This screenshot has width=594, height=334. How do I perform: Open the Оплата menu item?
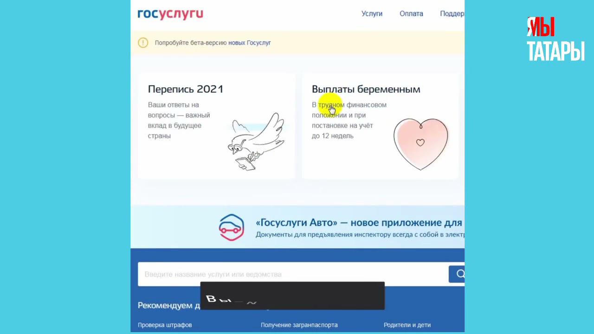click(x=411, y=14)
